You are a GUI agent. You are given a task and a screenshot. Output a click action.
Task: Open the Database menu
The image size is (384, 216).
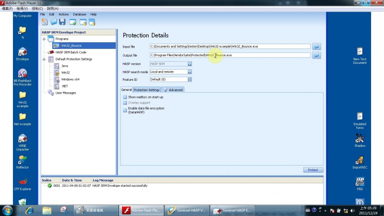coord(79,14)
